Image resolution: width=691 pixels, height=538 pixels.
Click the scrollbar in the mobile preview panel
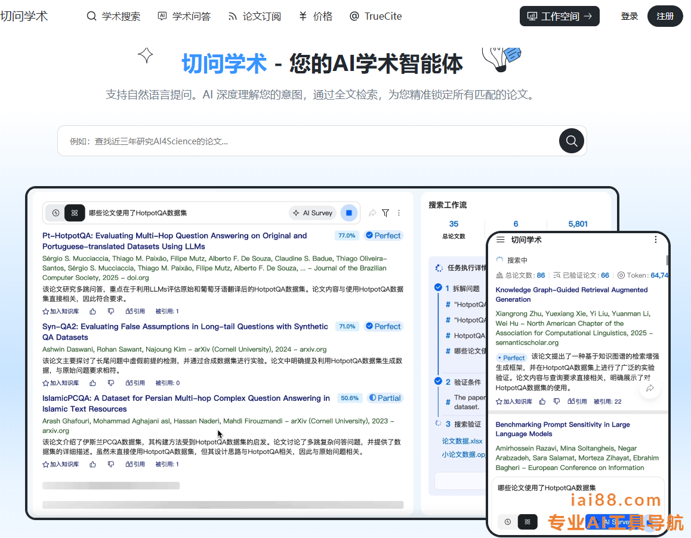pyautogui.click(x=667, y=260)
